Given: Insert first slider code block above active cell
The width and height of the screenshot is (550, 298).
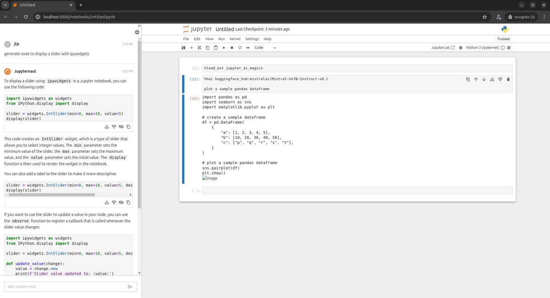Looking at the screenshot, I should [107, 127].
